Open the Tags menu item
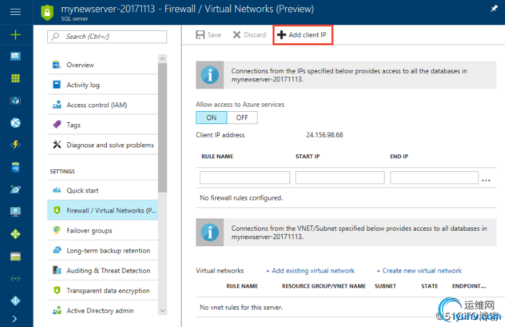 [x=102, y=125]
